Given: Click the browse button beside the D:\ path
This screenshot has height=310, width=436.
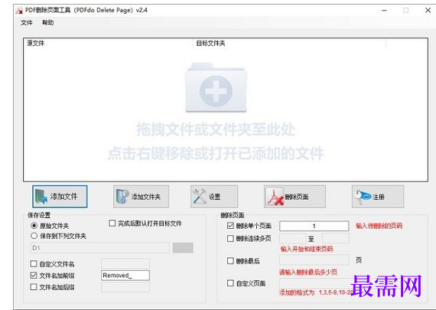Looking at the screenshot, I should pos(183,248).
